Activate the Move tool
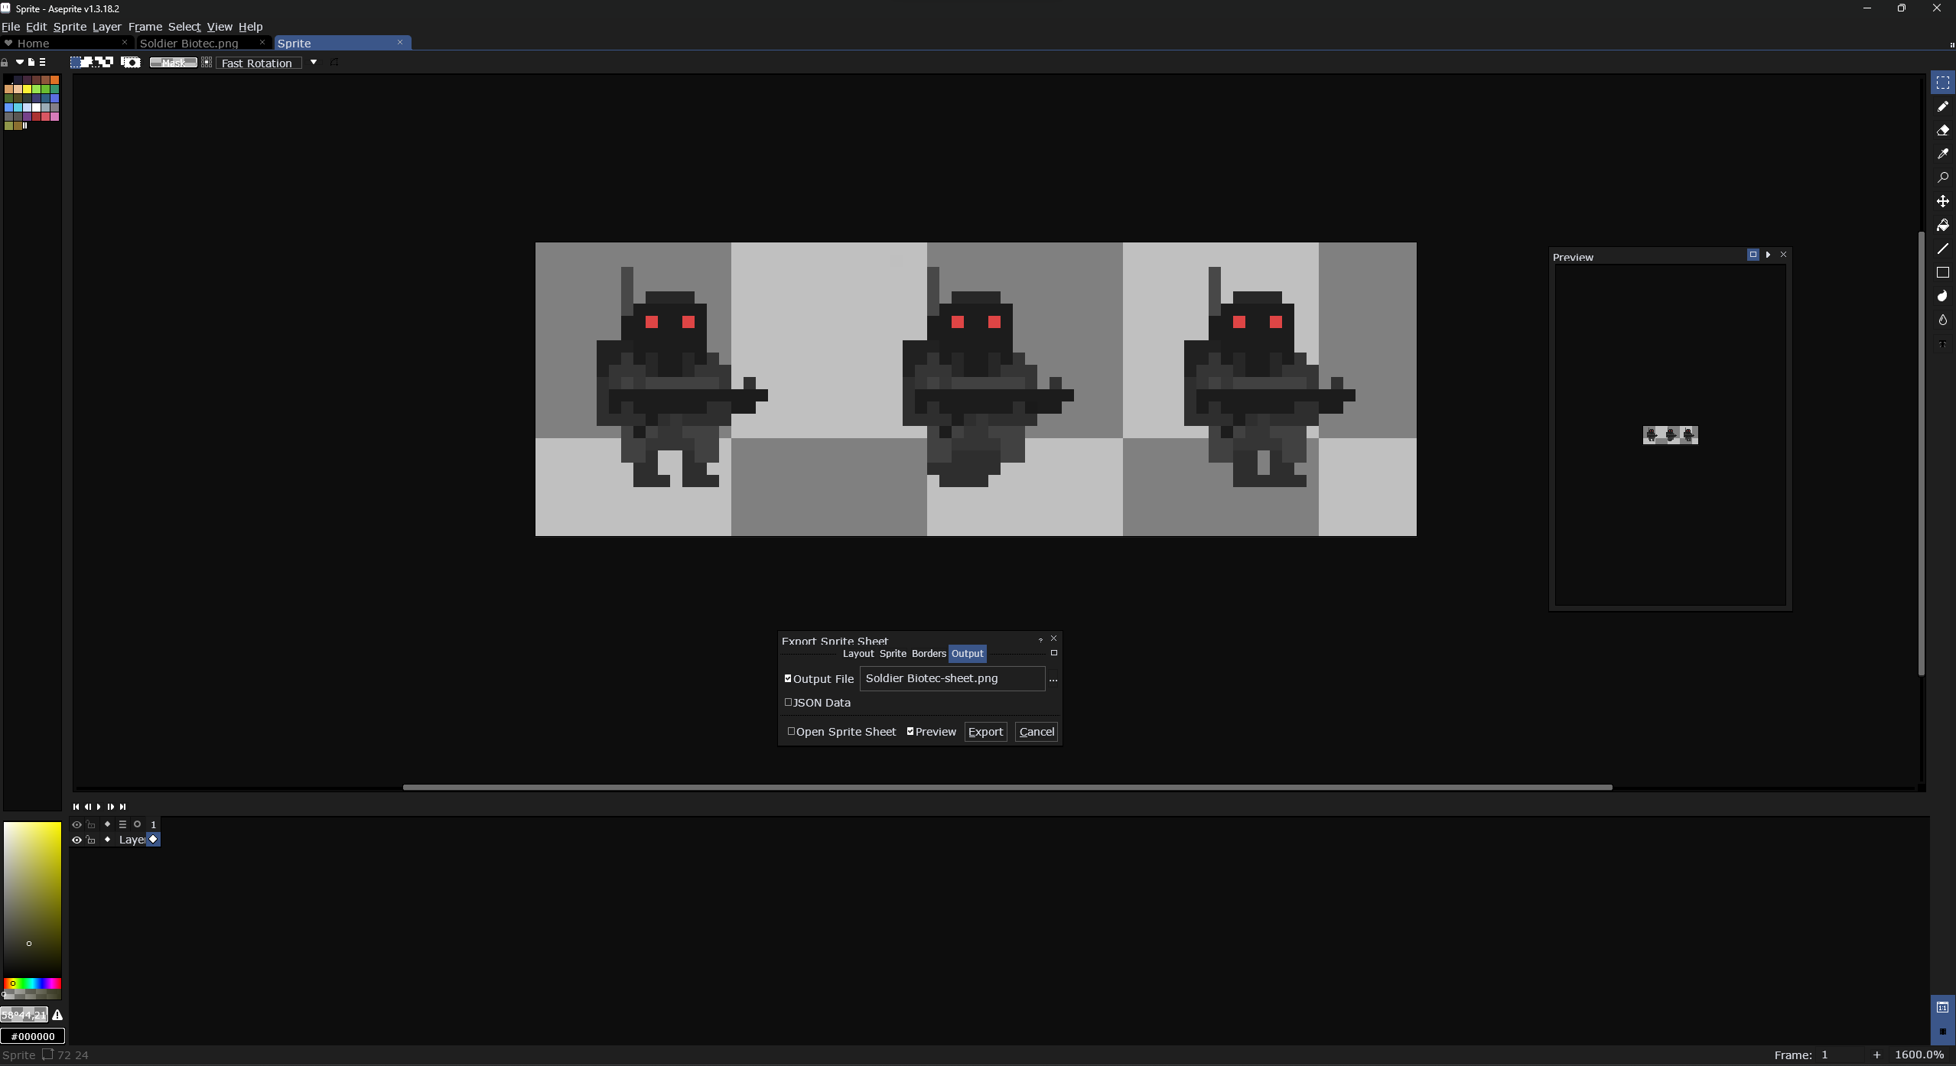 (1942, 201)
